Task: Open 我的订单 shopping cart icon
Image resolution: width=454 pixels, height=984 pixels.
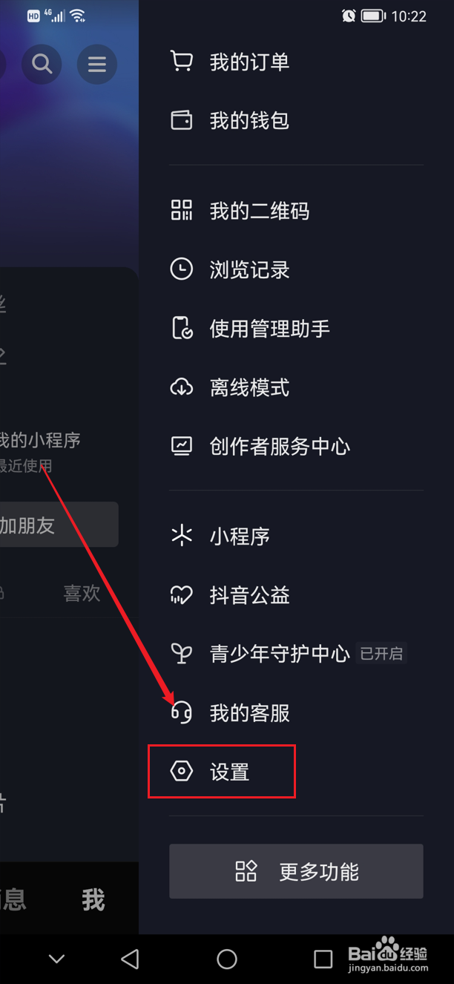Action: (x=182, y=62)
